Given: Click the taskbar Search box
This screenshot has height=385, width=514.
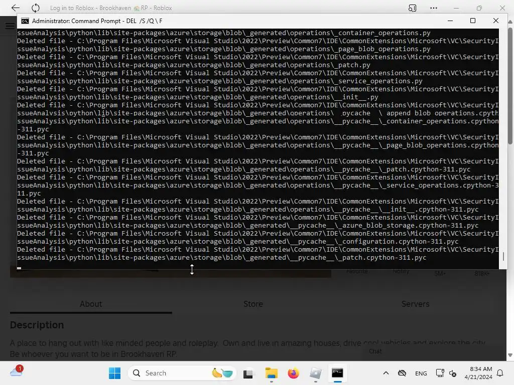Looking at the screenshot, I should 182,373.
